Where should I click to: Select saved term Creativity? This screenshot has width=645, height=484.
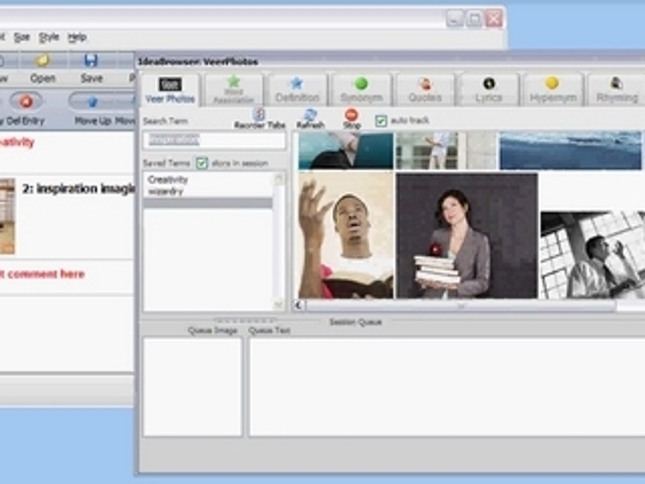point(167,180)
